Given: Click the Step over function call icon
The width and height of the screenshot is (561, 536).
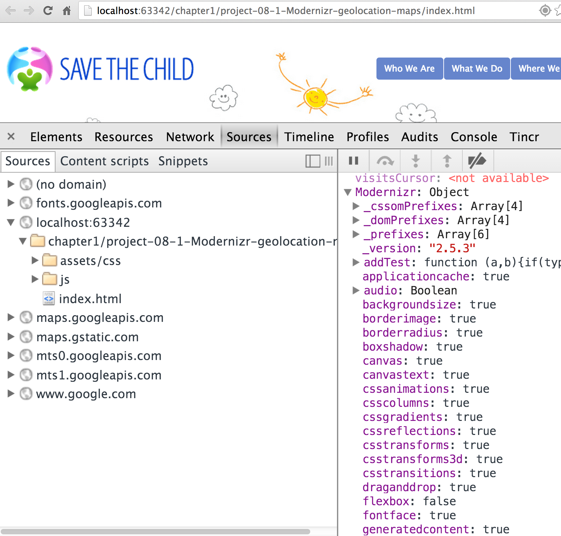Looking at the screenshot, I should (385, 161).
